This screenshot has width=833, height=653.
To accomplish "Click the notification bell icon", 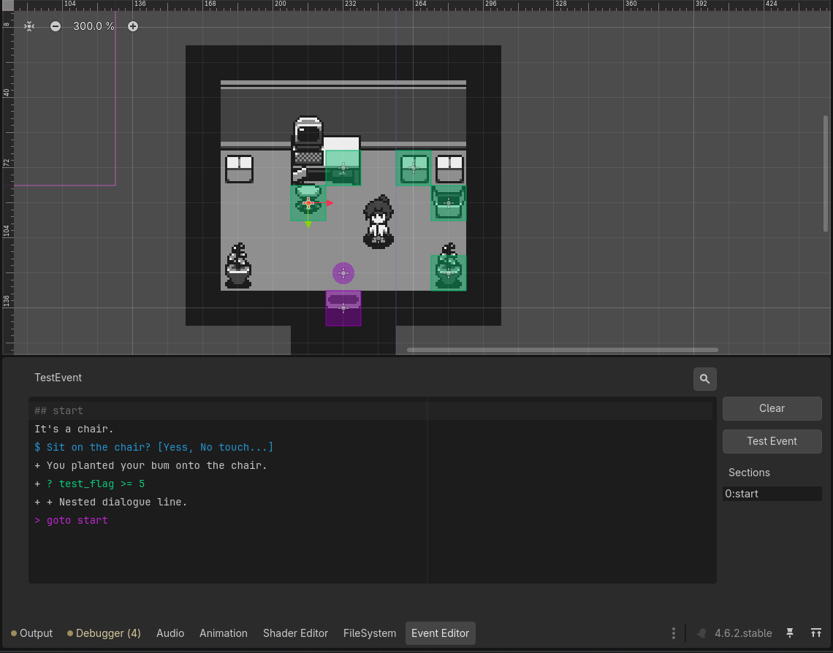I will point(701,633).
